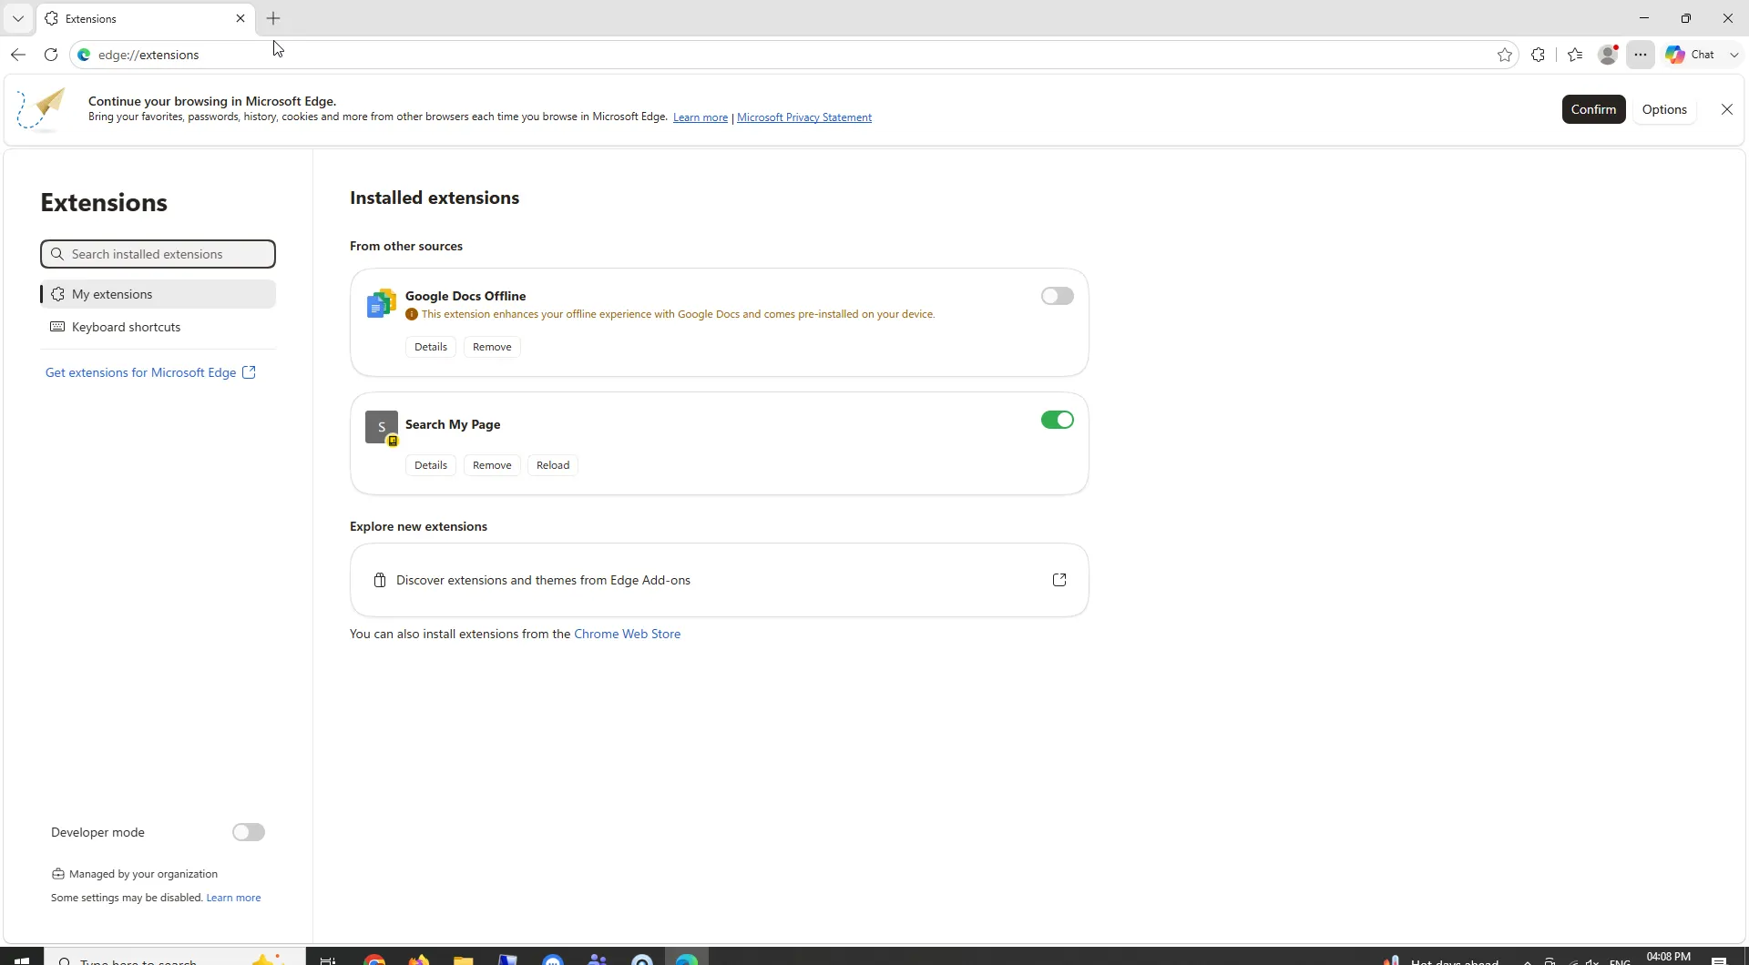Enable the Google Docs Offline extension
The width and height of the screenshot is (1749, 965).
click(x=1058, y=296)
